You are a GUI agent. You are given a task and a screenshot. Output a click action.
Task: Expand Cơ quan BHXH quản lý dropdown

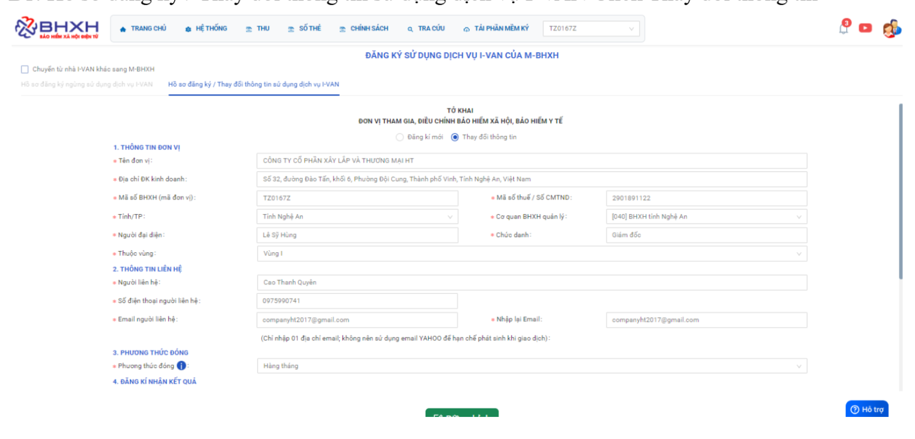tap(706, 217)
